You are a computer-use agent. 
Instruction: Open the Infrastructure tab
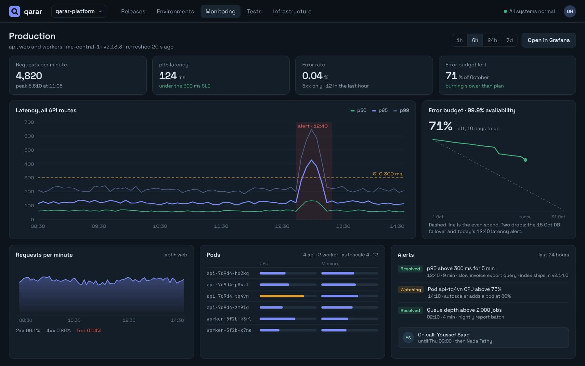(x=292, y=11)
